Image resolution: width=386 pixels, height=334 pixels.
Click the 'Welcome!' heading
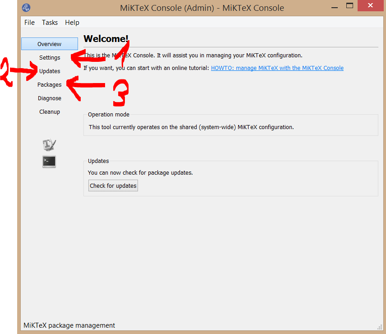(x=106, y=39)
